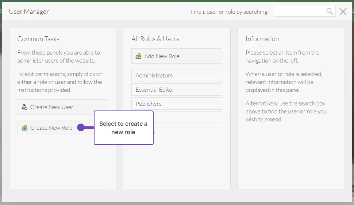The image size is (354, 205).
Task: Click the purple tooltip hotspot dot
Action: tap(81, 128)
